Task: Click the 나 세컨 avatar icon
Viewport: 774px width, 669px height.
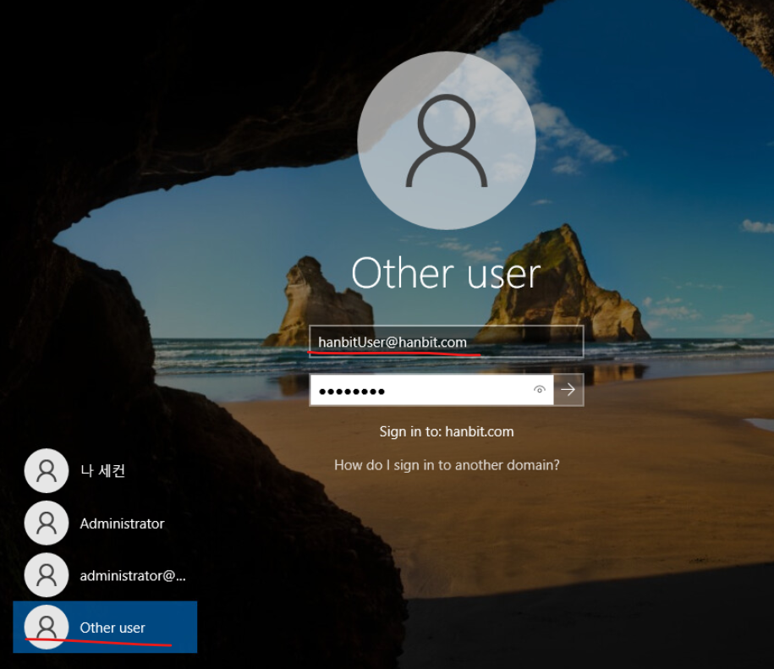Action: [47, 470]
